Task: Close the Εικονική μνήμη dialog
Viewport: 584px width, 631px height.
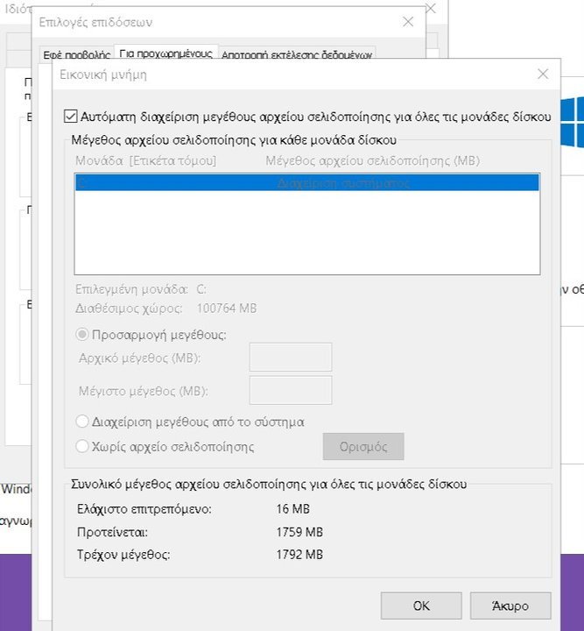Action: (x=543, y=74)
